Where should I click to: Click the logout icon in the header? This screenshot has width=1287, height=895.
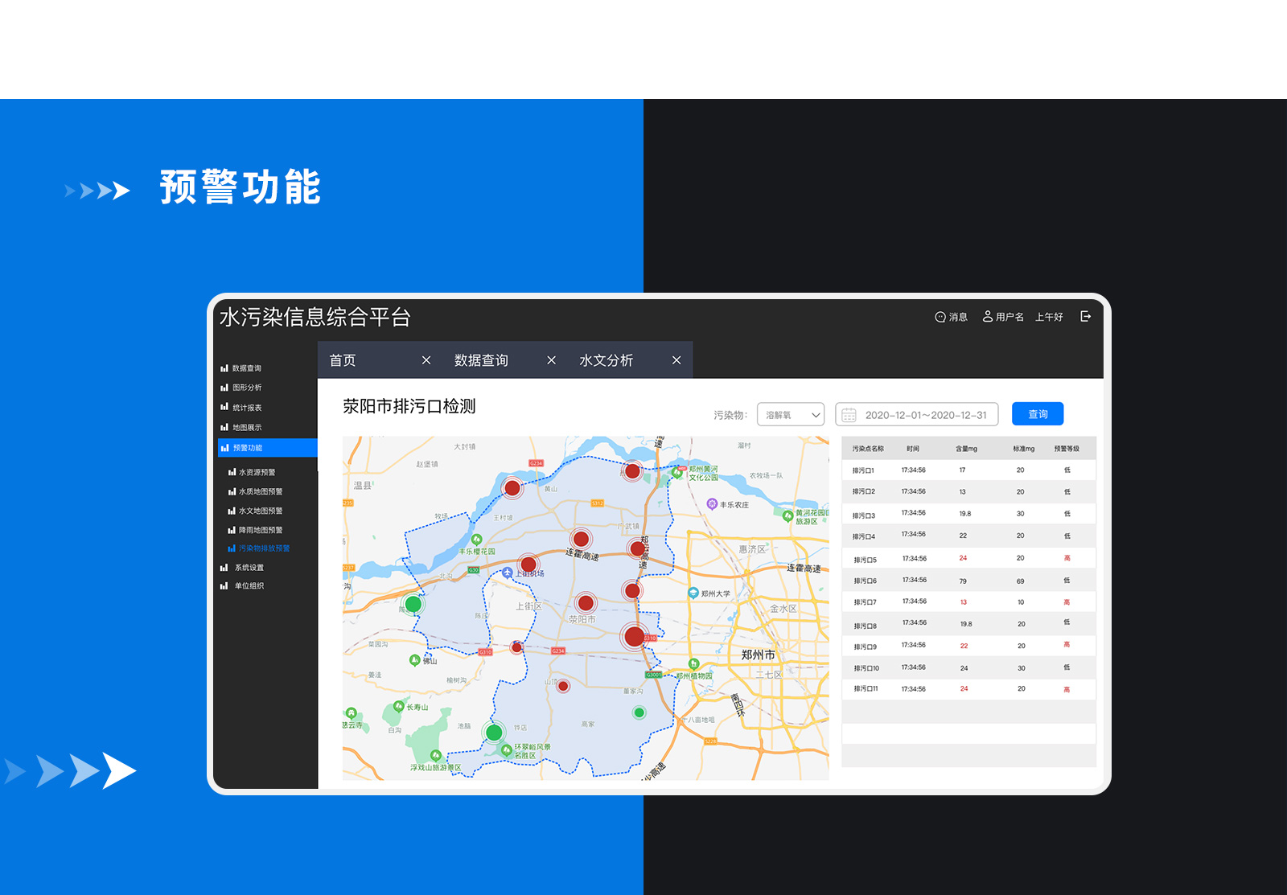click(1085, 317)
